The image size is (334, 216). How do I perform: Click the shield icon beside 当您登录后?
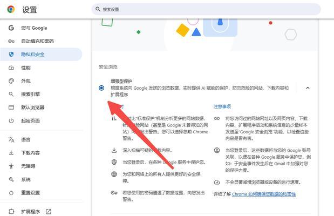pos(114,162)
